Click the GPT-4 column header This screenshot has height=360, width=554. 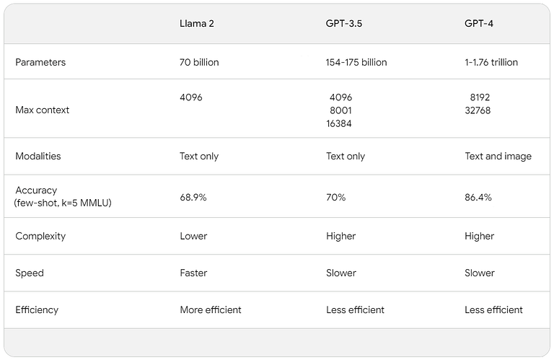[x=479, y=24]
